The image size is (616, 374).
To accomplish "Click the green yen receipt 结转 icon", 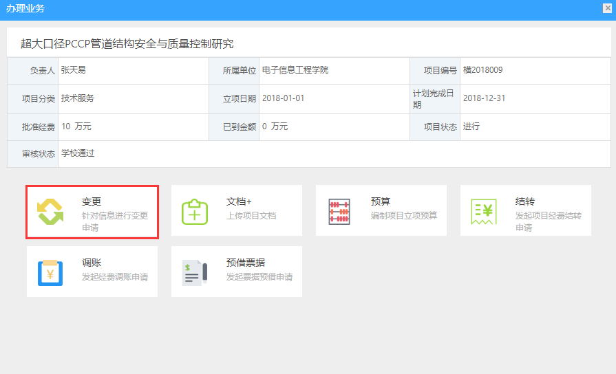I will tap(484, 212).
